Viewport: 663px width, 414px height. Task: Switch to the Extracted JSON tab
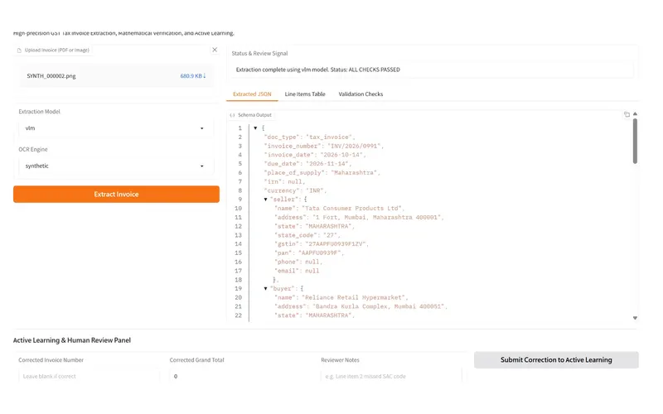252,94
